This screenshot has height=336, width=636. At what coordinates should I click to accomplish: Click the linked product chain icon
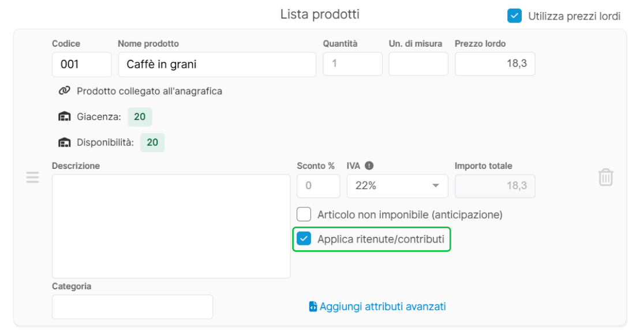pyautogui.click(x=65, y=90)
